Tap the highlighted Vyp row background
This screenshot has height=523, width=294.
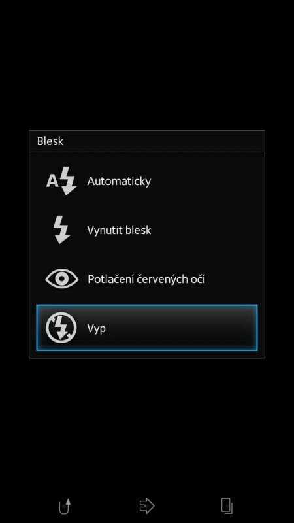147,328
